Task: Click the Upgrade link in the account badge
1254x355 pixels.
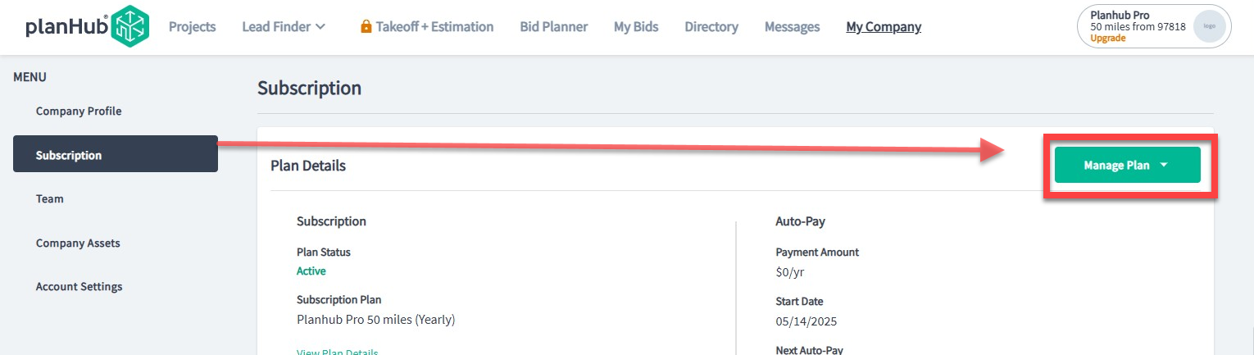Action: click(1107, 38)
